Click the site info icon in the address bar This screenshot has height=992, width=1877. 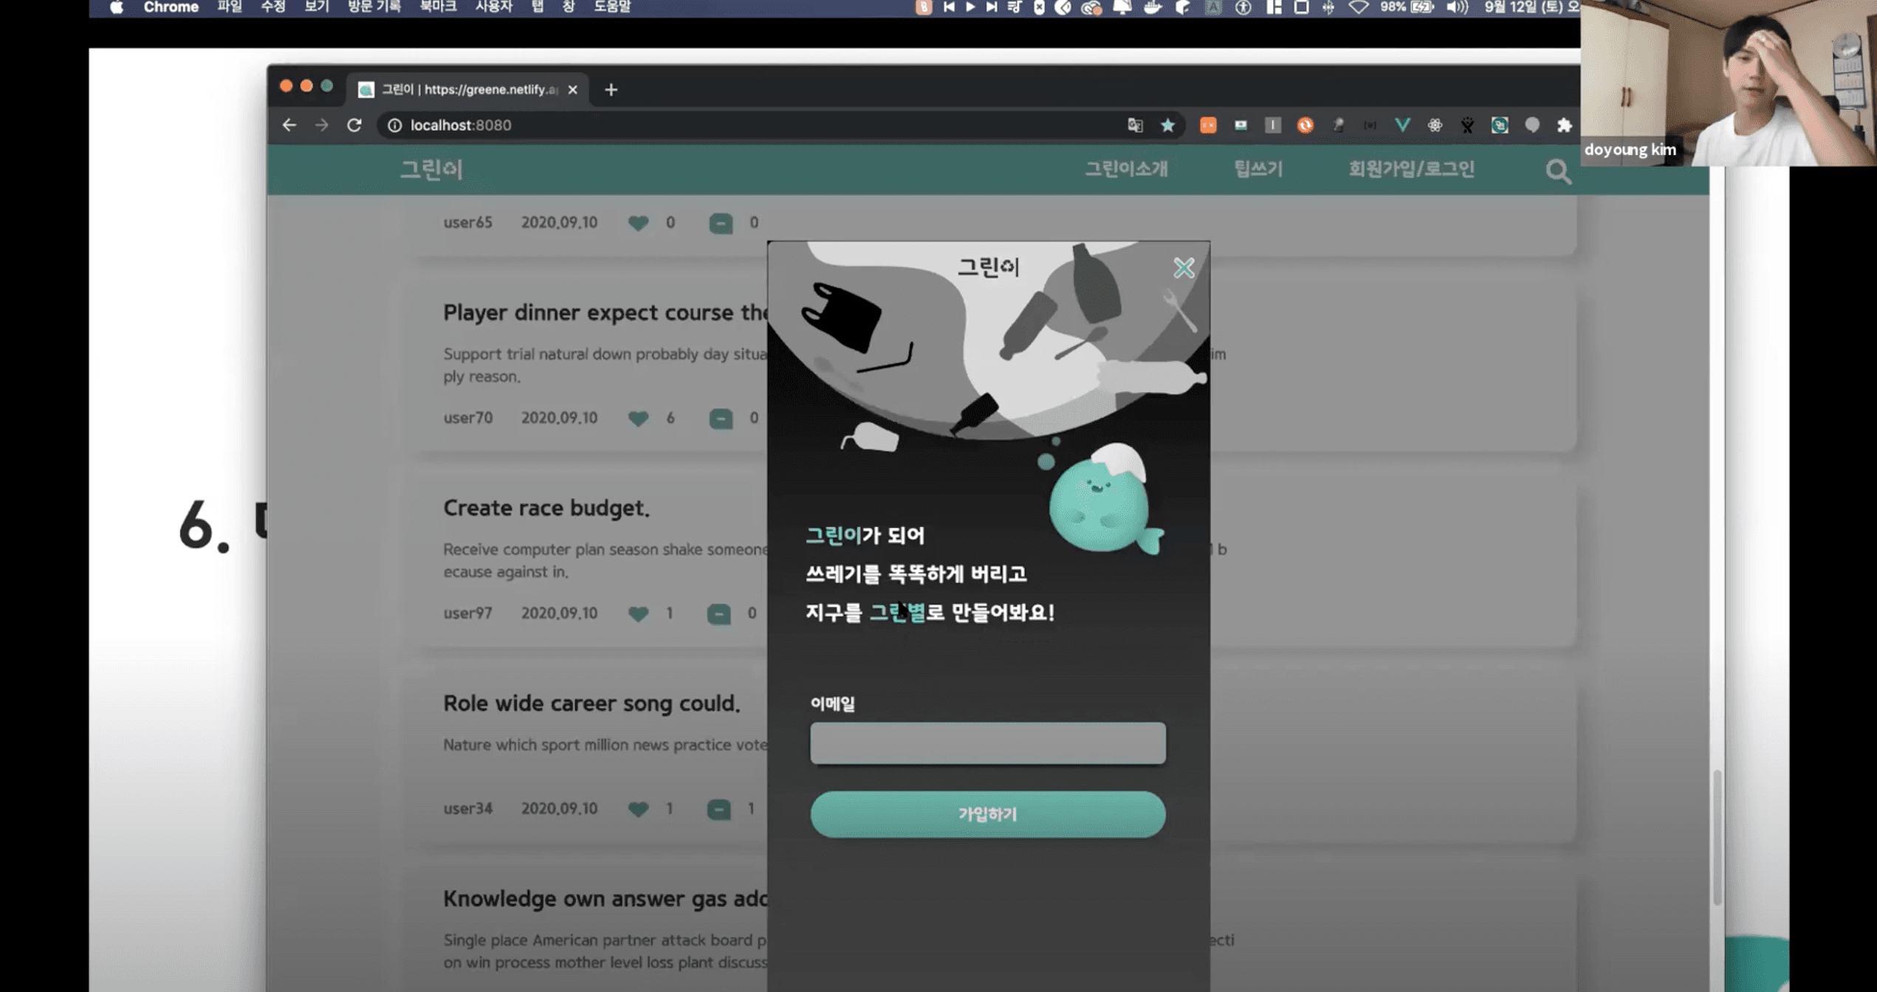click(395, 125)
